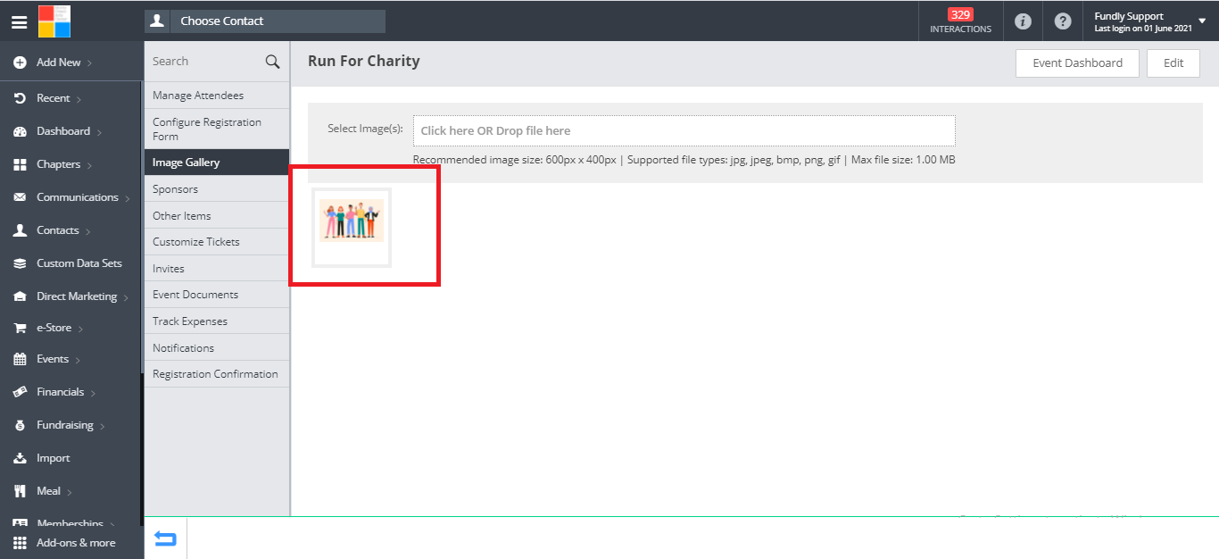1219x559 pixels.
Task: Open the Invites menu item
Action: pos(217,269)
